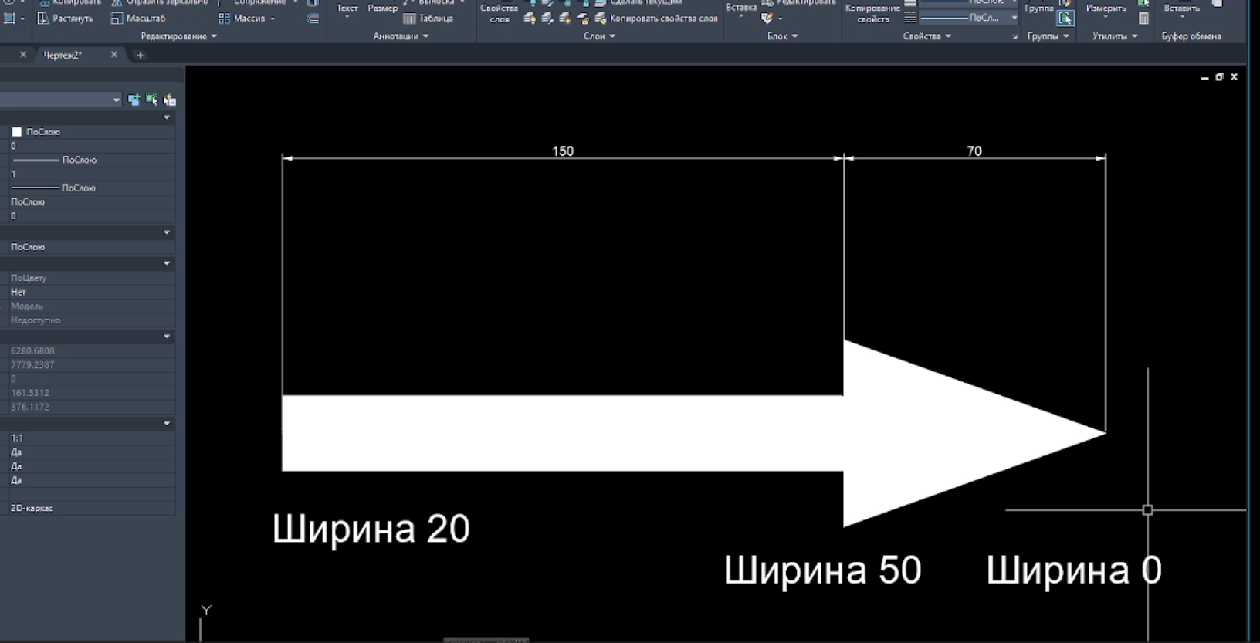The image size is (1260, 643).
Task: Select the 70 dimension text
Action: pyautogui.click(x=974, y=151)
